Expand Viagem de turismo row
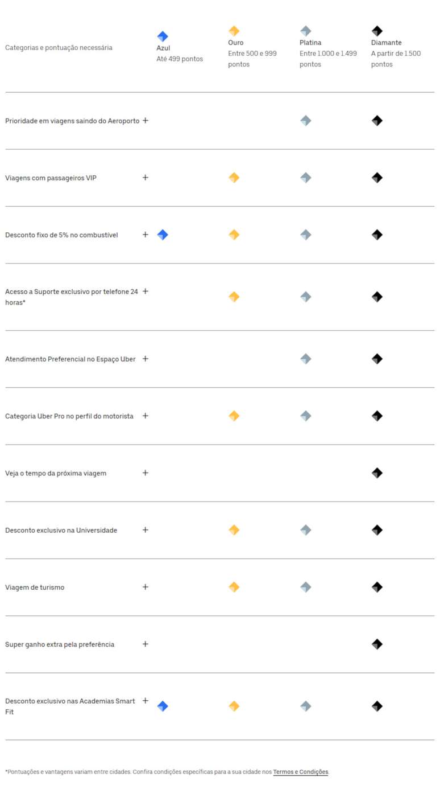The width and height of the screenshot is (440, 793). pyautogui.click(x=146, y=587)
